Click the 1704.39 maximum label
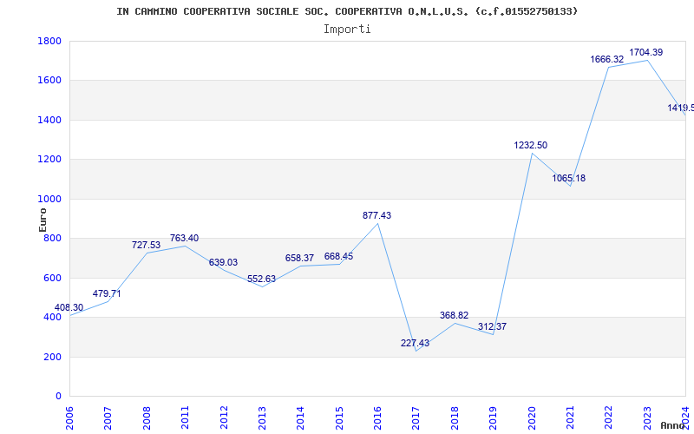Screen dimensions: 694x434 pos(646,52)
